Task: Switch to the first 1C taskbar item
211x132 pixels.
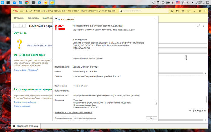Action: tap(46, 2)
